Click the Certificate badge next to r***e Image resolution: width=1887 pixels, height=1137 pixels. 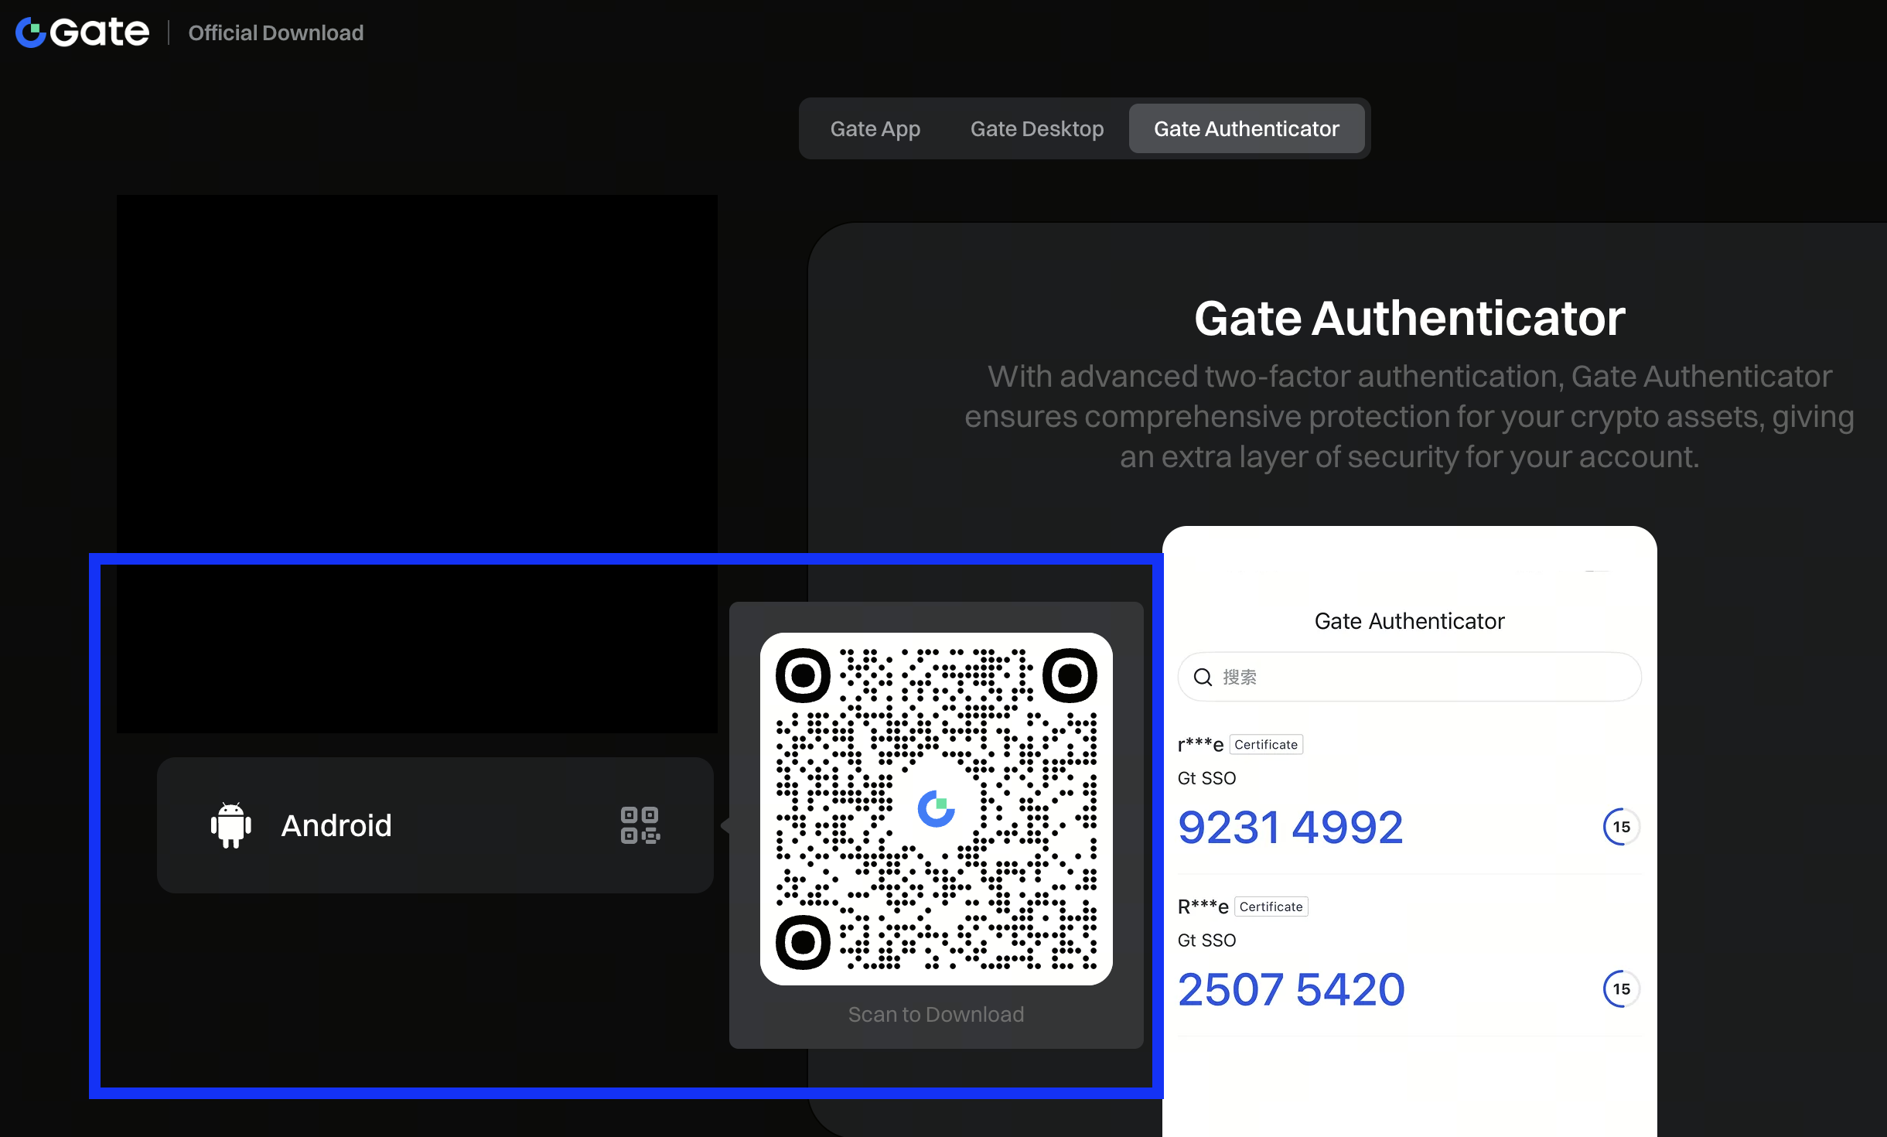(x=1266, y=745)
